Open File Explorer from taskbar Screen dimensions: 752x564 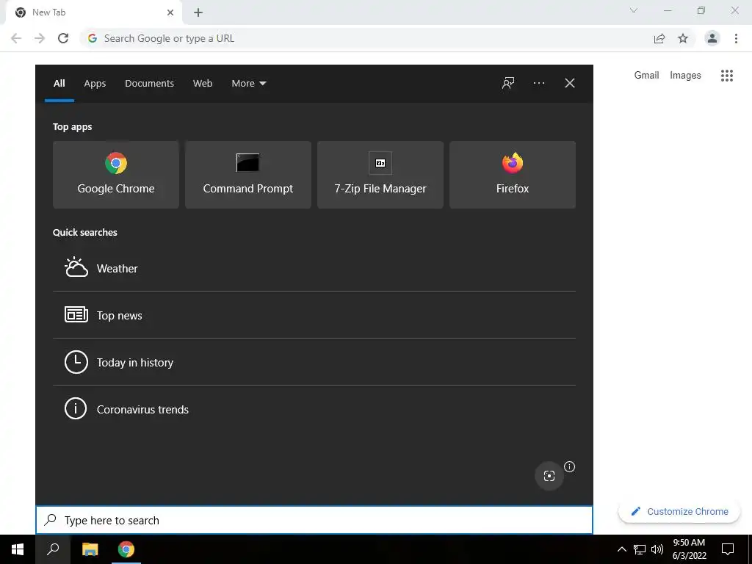90,549
